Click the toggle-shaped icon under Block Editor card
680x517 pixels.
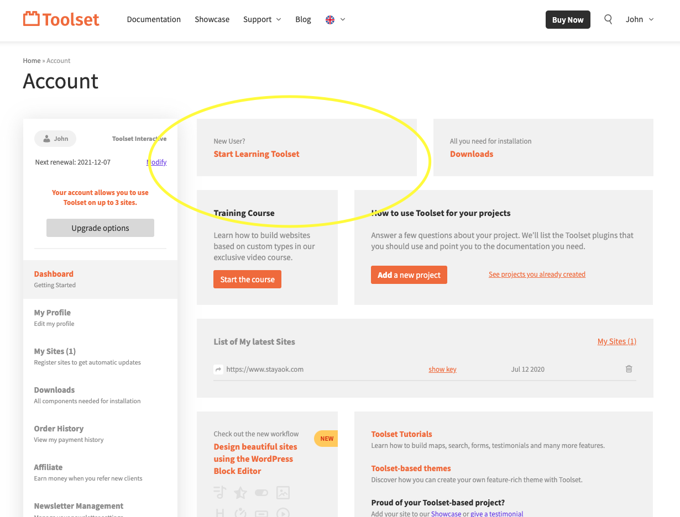click(261, 493)
